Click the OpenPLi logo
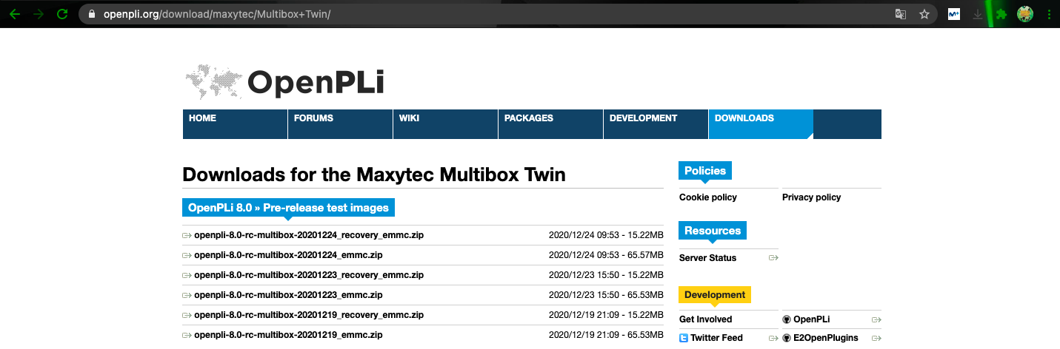Screen dimensions: 1060x349 pos(284,82)
